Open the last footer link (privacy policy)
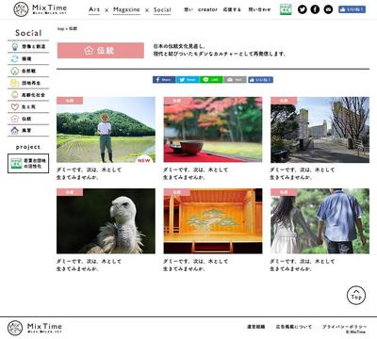The image size is (377, 339). pyautogui.click(x=345, y=327)
